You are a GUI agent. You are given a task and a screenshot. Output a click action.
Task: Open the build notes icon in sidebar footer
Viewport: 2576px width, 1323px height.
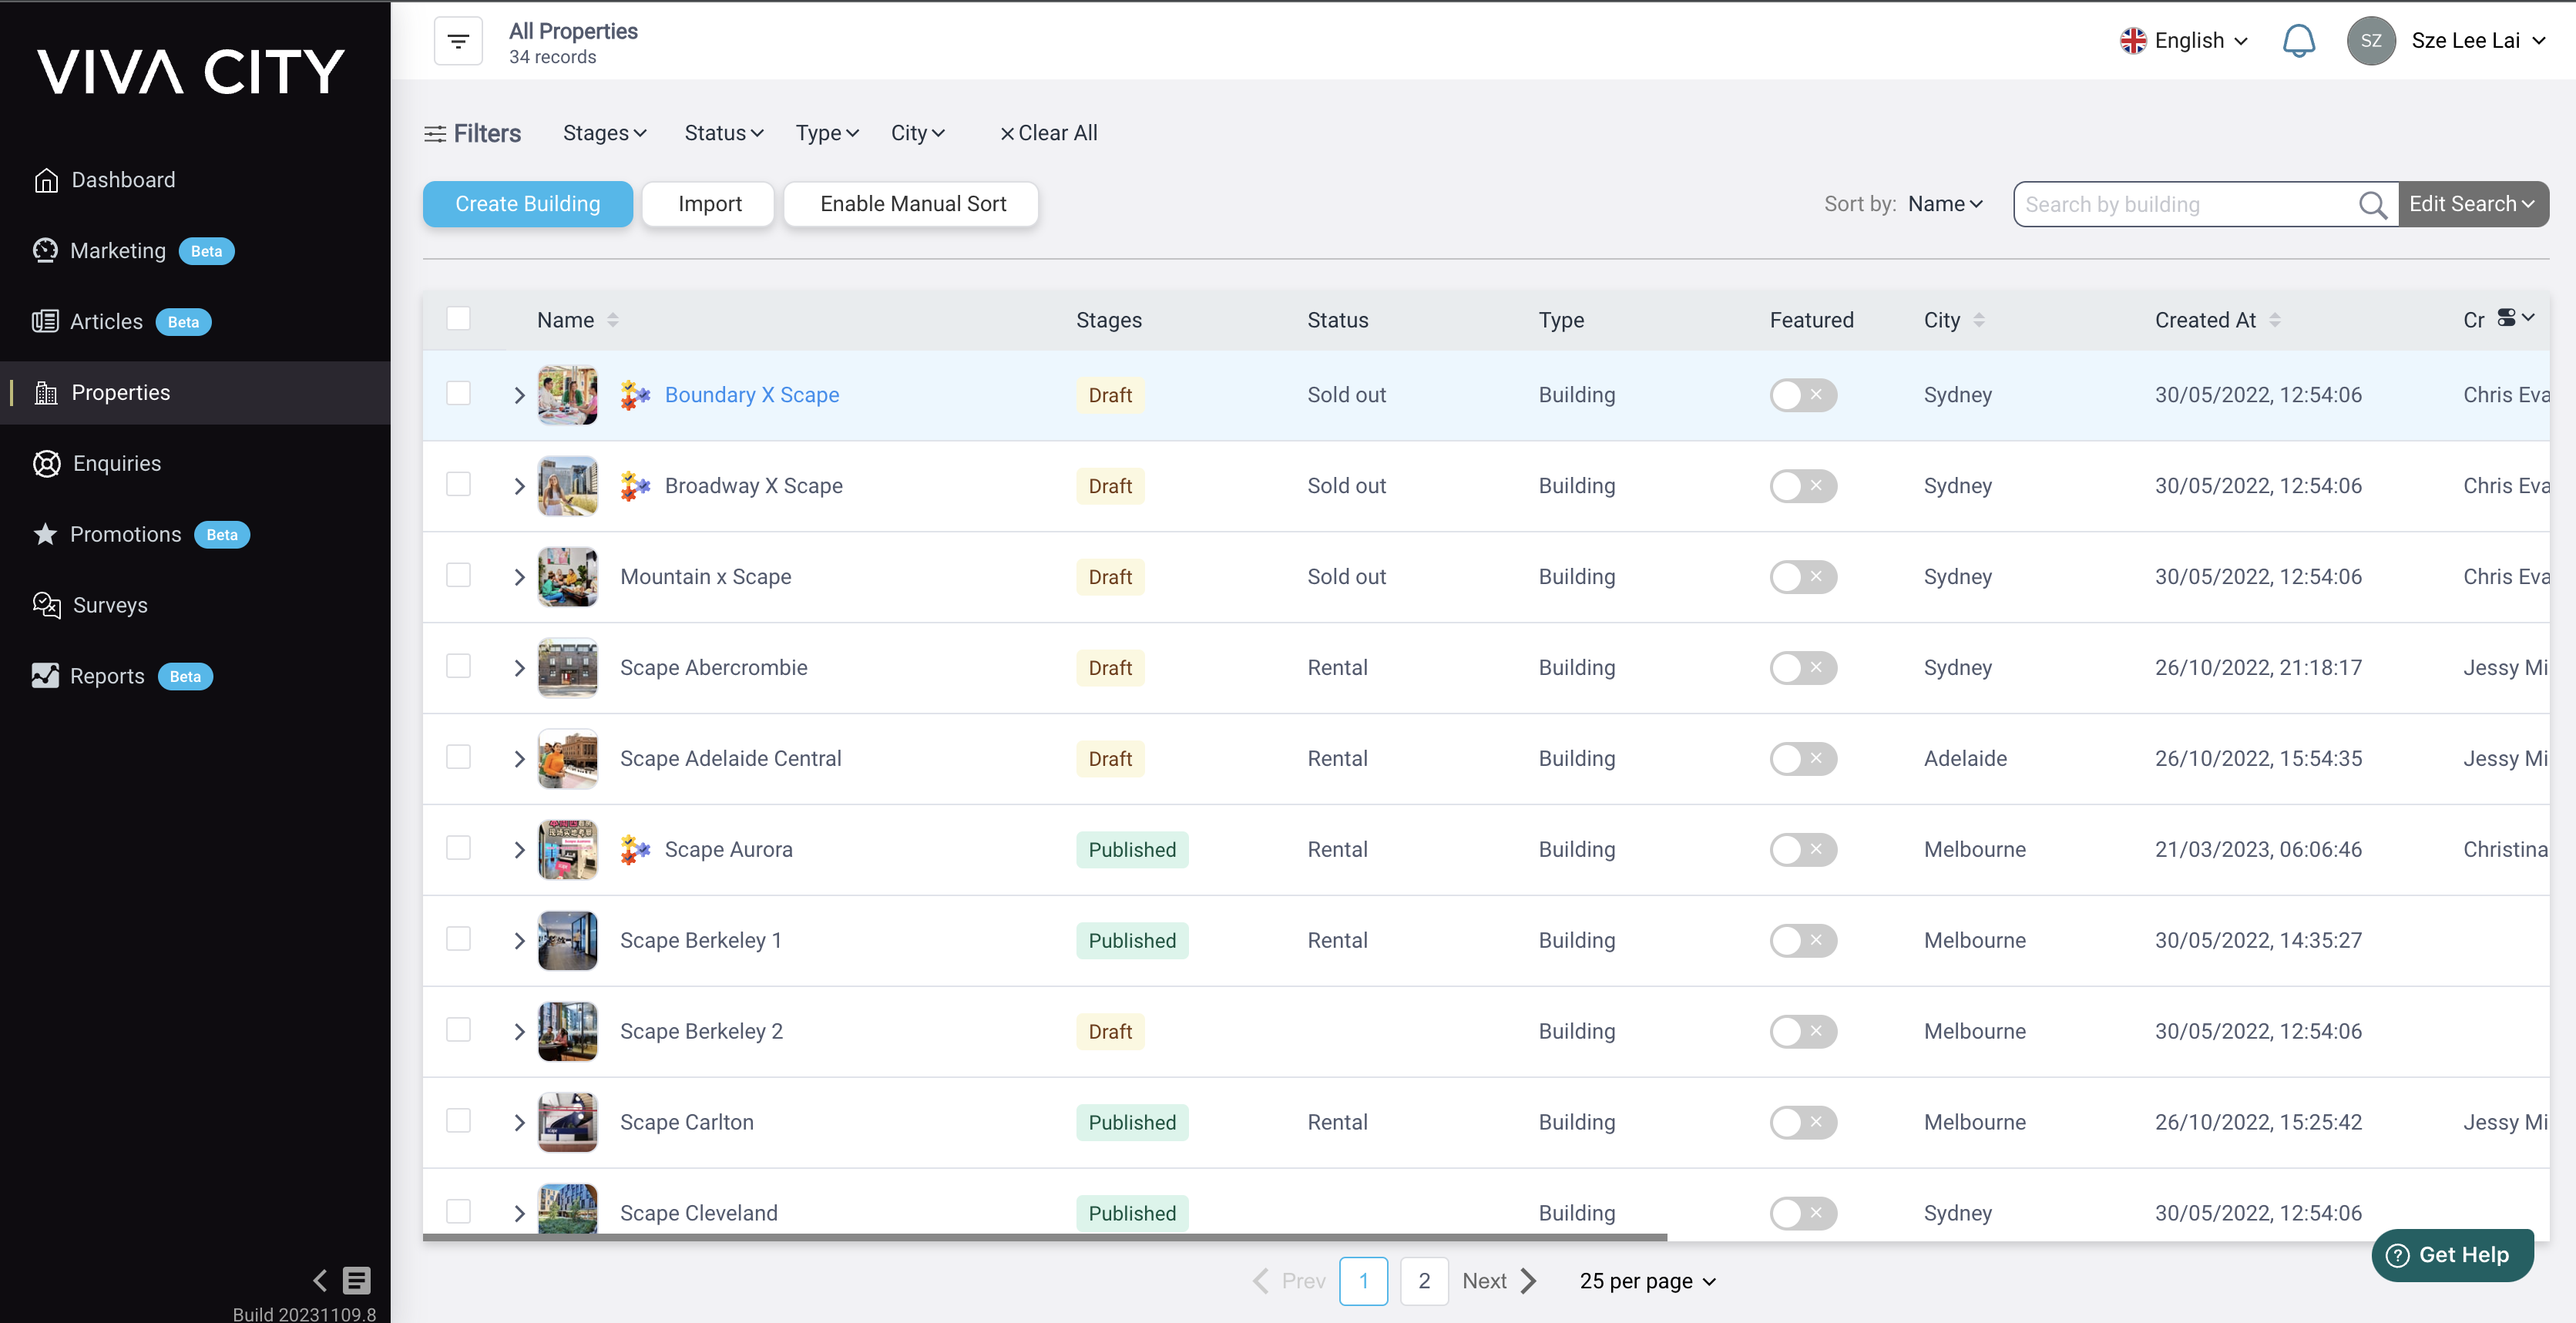(x=357, y=1280)
